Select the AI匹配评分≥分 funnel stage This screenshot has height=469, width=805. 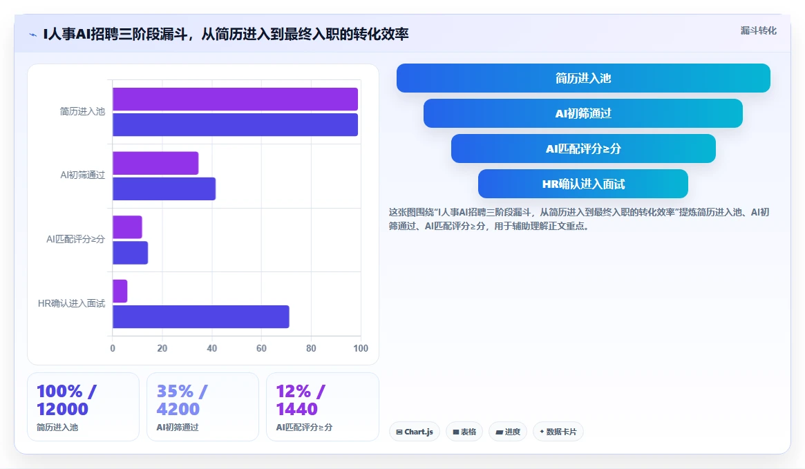pos(583,149)
